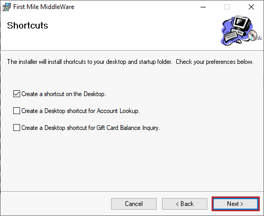Viewport: 264px width, 216px height.
Task: Proceed with the Next button
Action: (235, 204)
